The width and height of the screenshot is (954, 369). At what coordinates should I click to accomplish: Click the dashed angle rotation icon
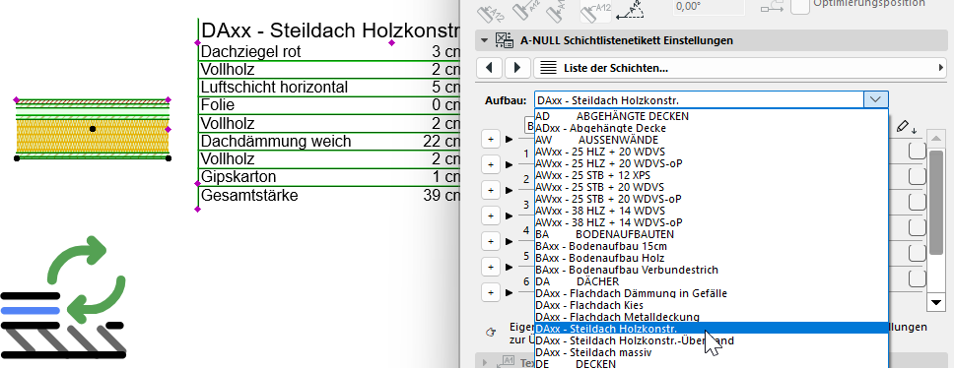631,11
